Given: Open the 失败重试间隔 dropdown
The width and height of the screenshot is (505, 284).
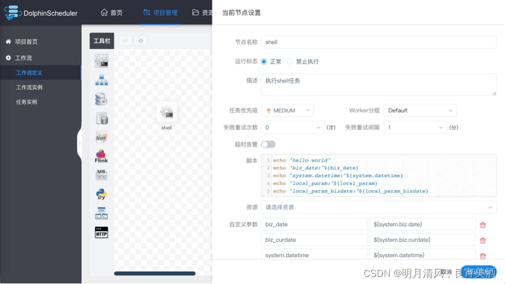Looking at the screenshot, I should coord(416,127).
